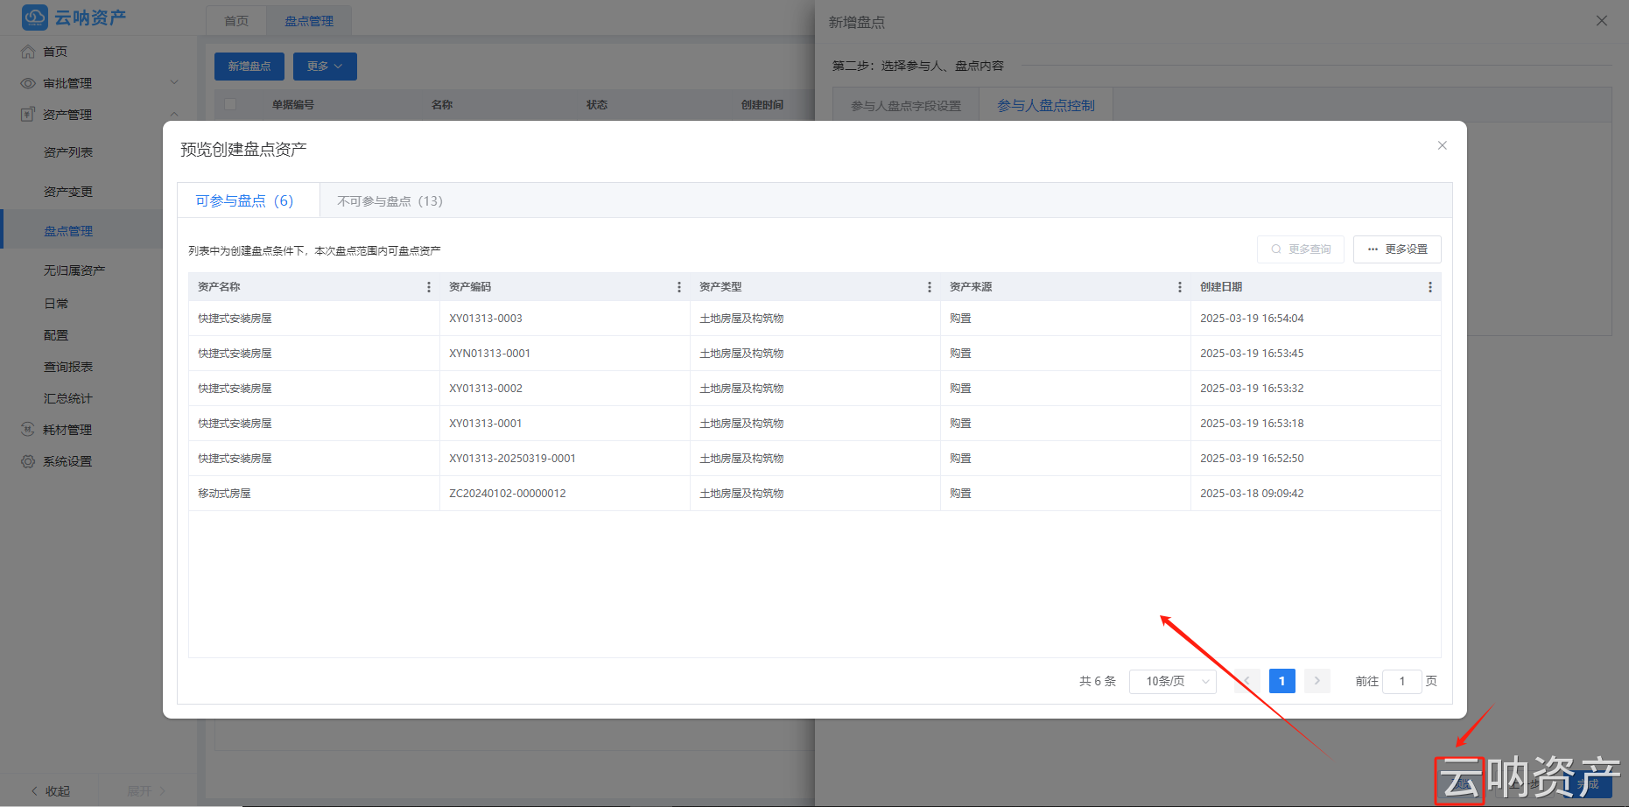The width and height of the screenshot is (1629, 807).
Task: Click the date 2025-03-19 16:53:32
Action: [1252, 389]
